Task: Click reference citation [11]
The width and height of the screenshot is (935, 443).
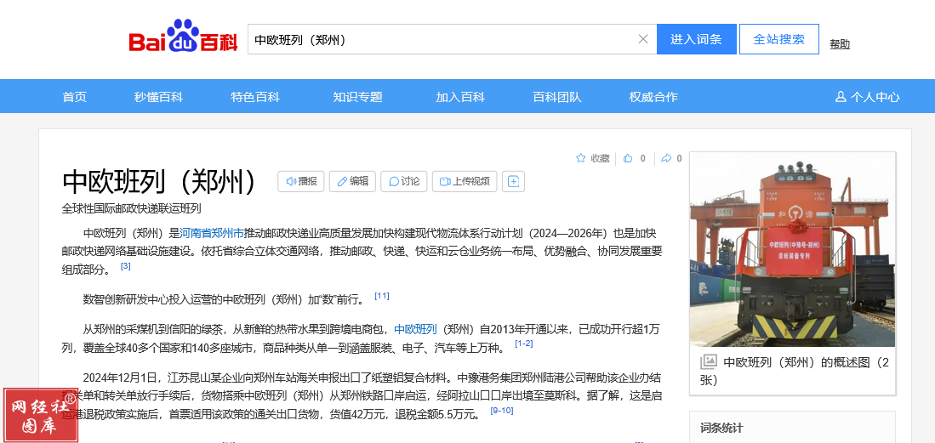Action: click(x=382, y=296)
